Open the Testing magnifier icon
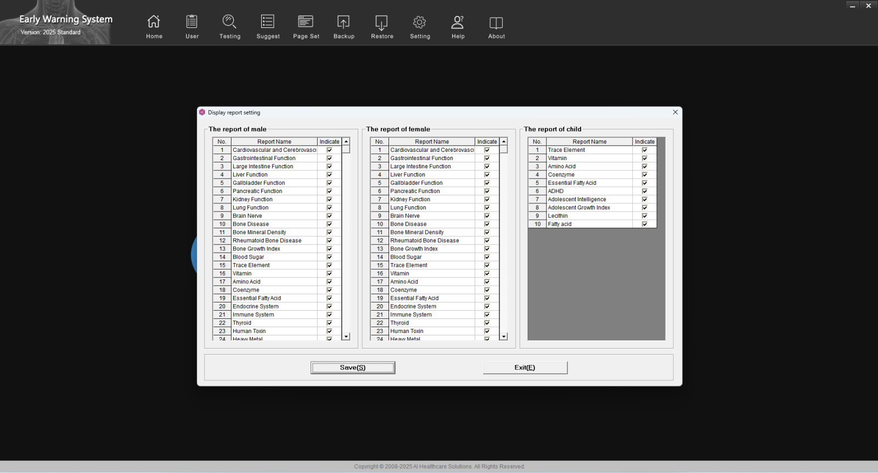Viewport: 878px width, 473px height. (229, 22)
